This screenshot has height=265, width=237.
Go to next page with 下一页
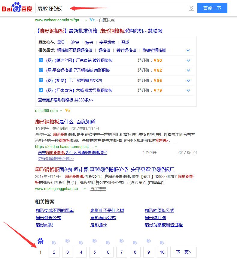183,252
